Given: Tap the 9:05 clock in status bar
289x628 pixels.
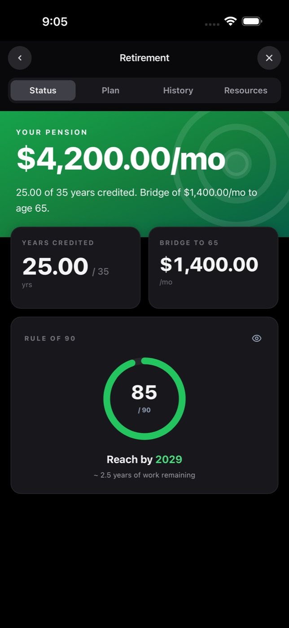Looking at the screenshot, I should (x=55, y=22).
